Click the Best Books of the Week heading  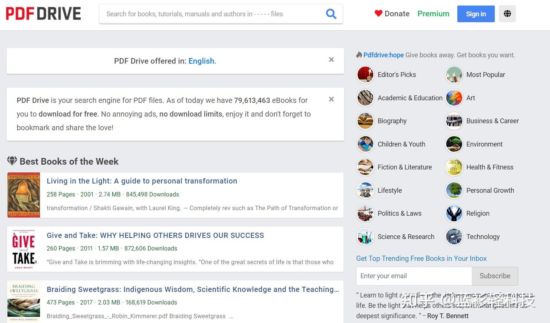click(69, 161)
